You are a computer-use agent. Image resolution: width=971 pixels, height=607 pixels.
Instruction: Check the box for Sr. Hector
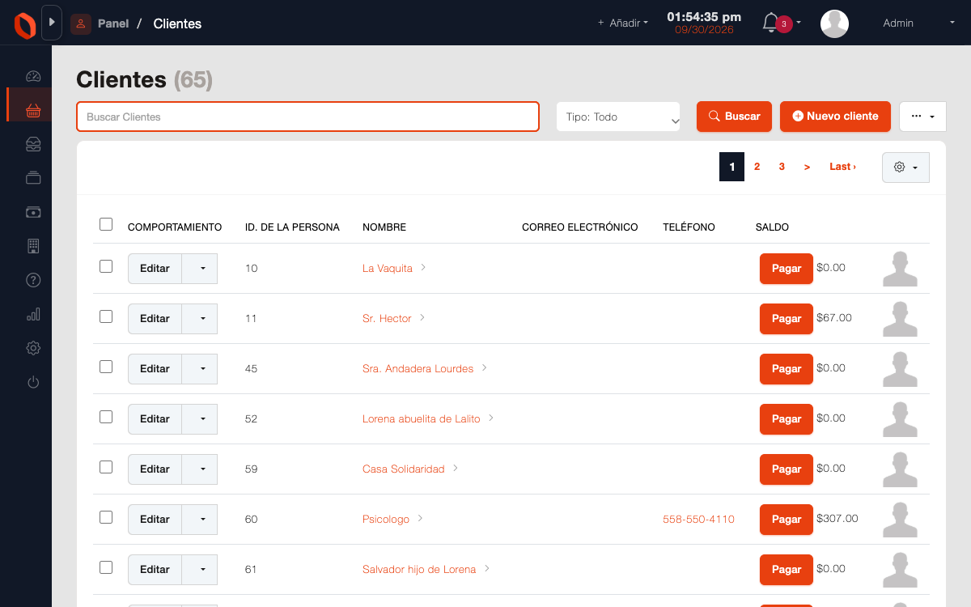click(x=106, y=316)
